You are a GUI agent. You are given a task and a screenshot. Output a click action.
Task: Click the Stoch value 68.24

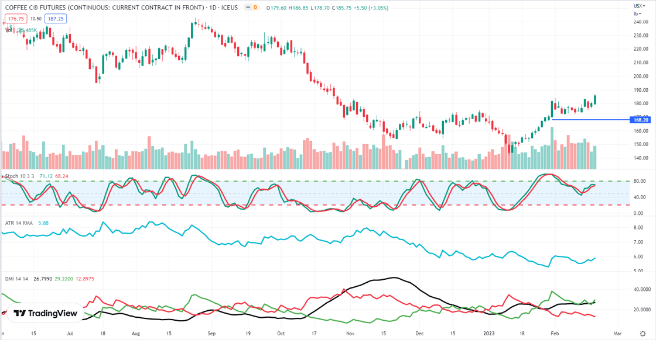(x=61, y=176)
